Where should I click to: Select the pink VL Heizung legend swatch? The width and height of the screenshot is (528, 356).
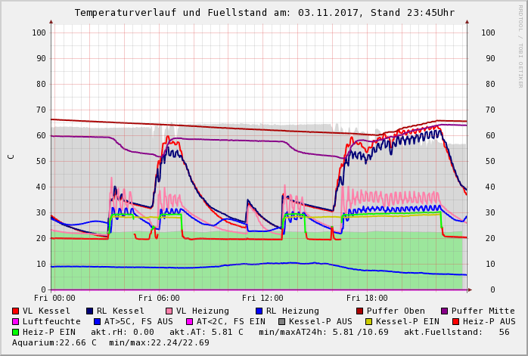169,311
